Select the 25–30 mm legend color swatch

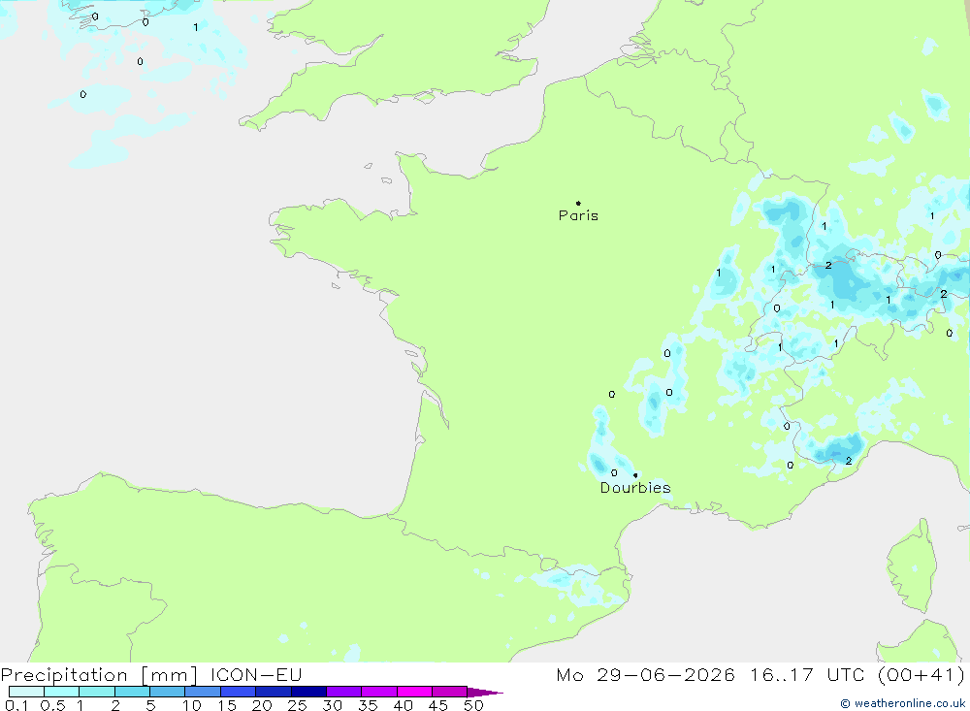pyautogui.click(x=308, y=692)
